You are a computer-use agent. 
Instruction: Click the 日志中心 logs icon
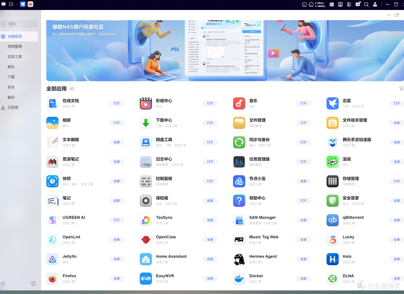pyautogui.click(x=146, y=162)
